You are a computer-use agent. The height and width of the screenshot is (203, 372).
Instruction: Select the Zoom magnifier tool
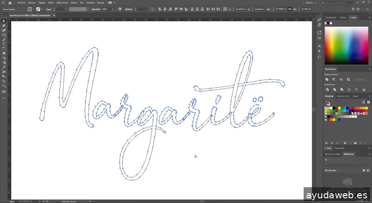click(x=4, y=86)
